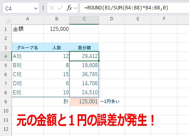The height and width of the screenshot is (136, 189).
Task: Click cell with value 125,000
Action: [x=57, y=29]
